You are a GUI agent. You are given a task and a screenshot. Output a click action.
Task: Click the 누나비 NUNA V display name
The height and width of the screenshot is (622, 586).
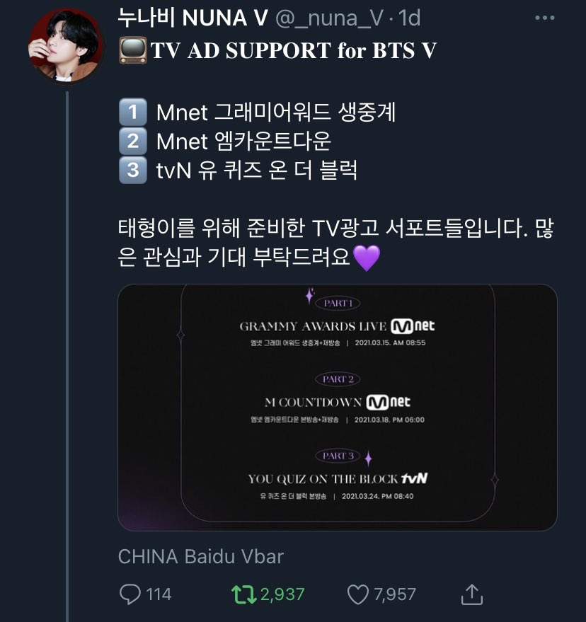coord(193,18)
